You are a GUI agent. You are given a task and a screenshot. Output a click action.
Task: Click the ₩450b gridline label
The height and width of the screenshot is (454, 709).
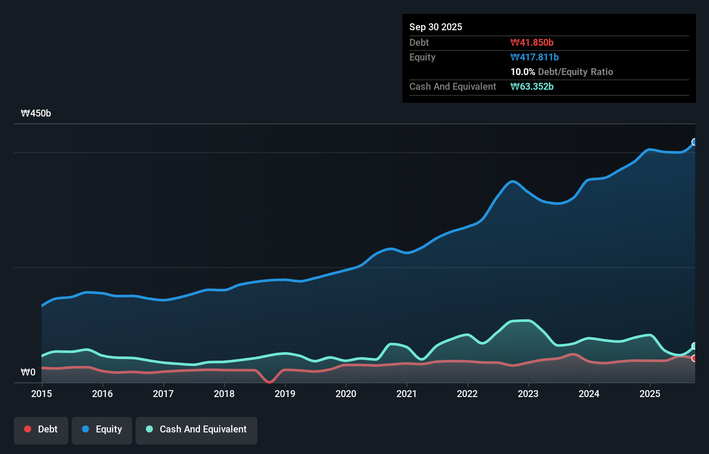click(36, 113)
